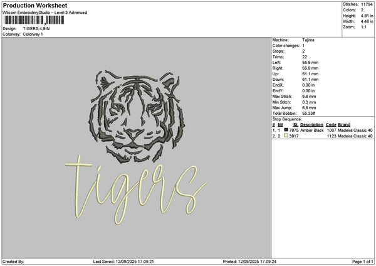Click the St. column header
376x266 pixels.
296,125
